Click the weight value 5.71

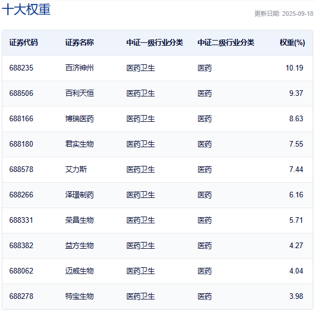pyautogui.click(x=296, y=220)
